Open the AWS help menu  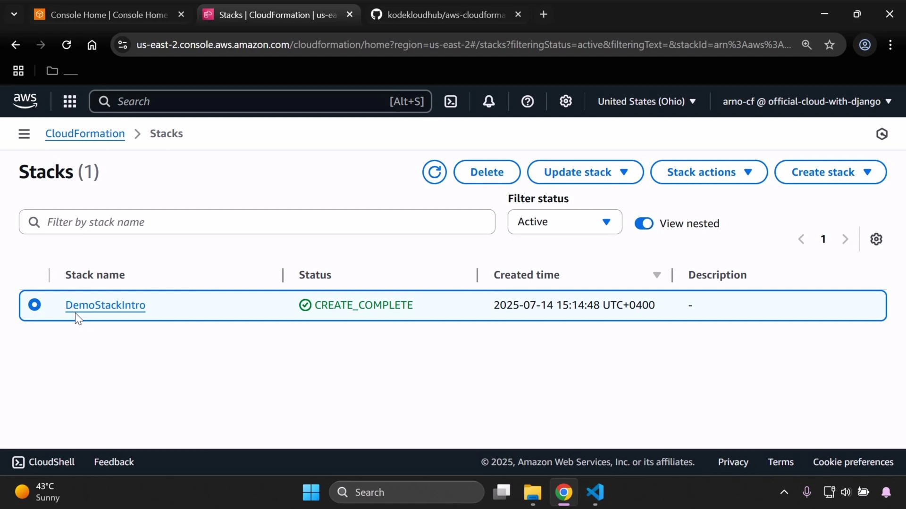[x=527, y=101]
